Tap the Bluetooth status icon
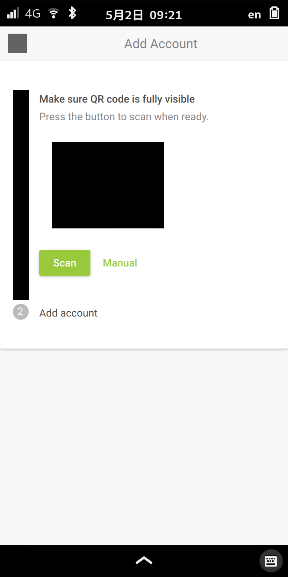 click(72, 13)
